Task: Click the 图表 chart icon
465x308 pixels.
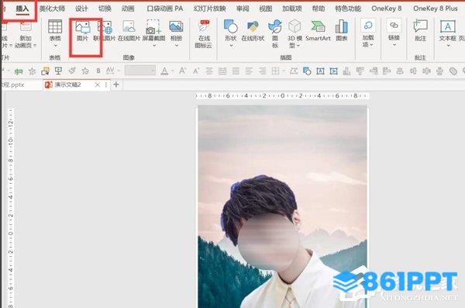Action: [342, 26]
